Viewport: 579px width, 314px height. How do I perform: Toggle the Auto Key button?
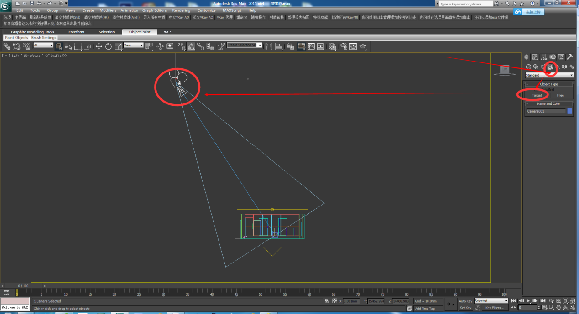pyautogui.click(x=465, y=301)
